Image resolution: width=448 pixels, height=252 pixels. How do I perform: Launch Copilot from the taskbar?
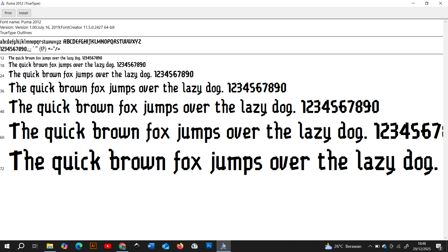(64, 246)
